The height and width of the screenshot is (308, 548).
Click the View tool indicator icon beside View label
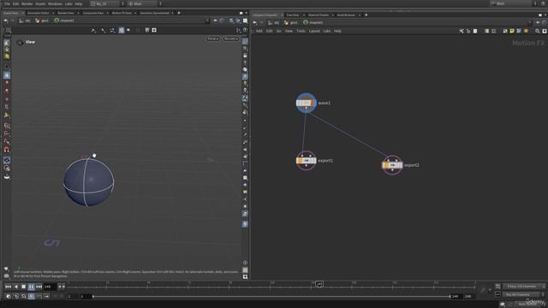pyautogui.click(x=20, y=42)
